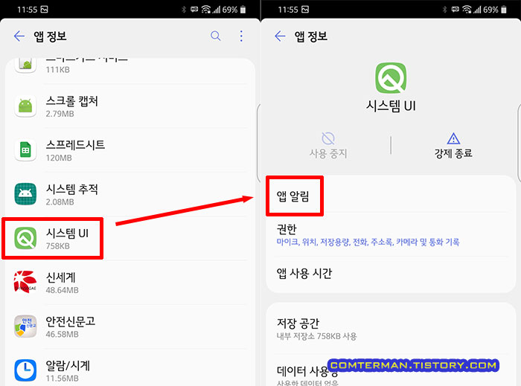Open 앱 알림 settings
The image size is (521, 386).
tap(391, 196)
